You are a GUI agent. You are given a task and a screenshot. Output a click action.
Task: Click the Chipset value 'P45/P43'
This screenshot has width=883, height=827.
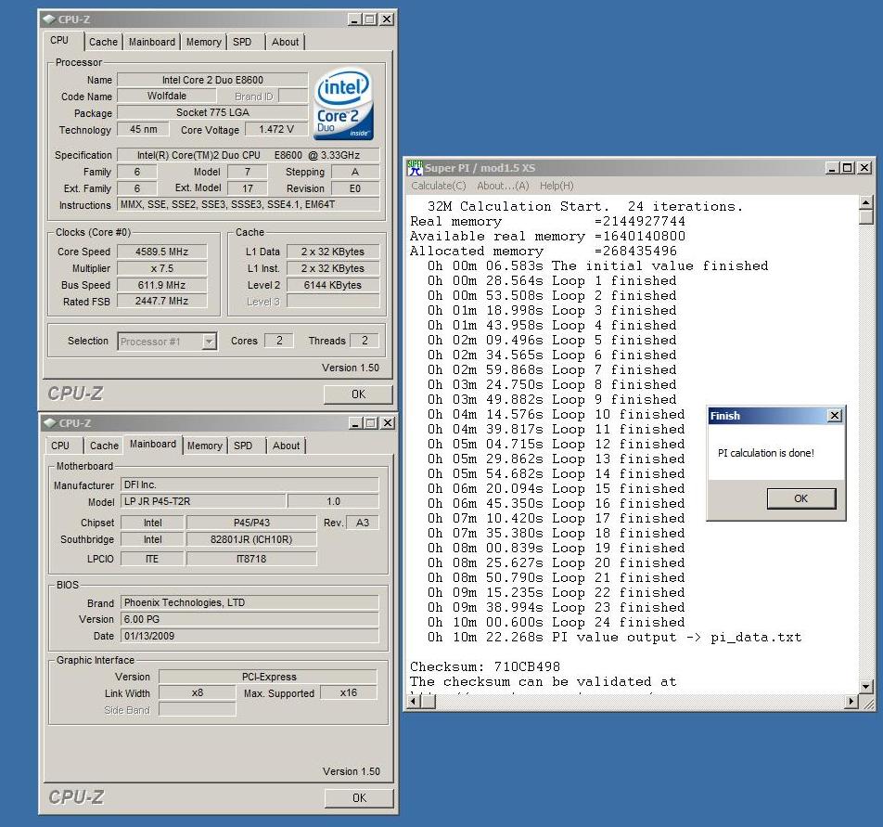tap(251, 523)
